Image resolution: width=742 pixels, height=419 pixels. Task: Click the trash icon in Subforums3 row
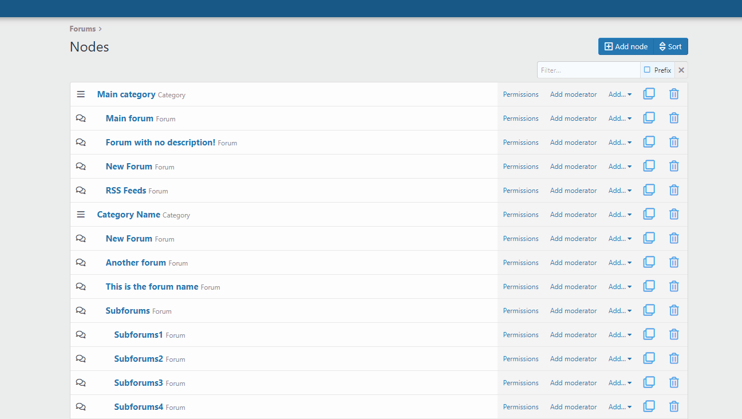674,382
